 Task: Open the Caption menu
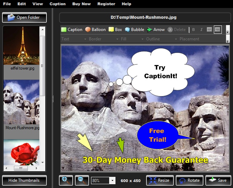point(58,4)
